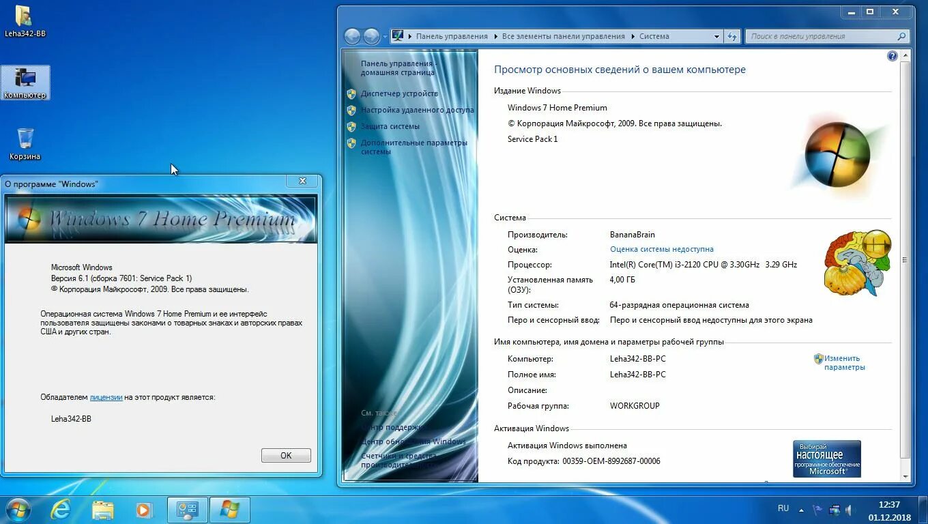Open help via blue question mark
The height and width of the screenshot is (524, 928).
892,56
